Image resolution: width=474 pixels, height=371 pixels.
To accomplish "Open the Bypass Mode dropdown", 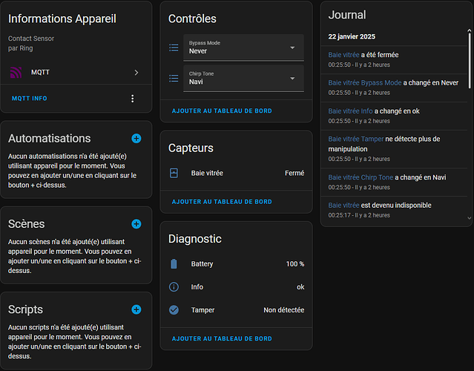I will tap(243, 47).
